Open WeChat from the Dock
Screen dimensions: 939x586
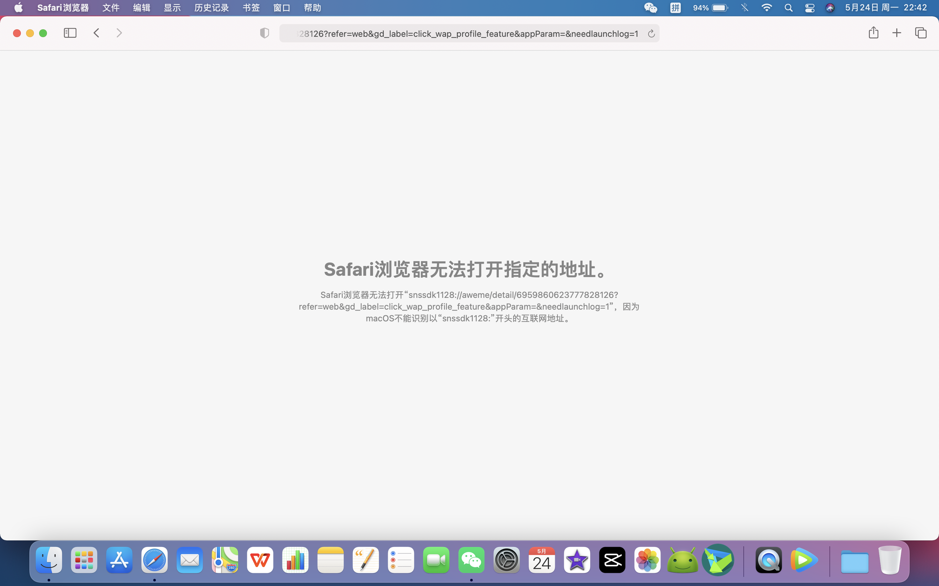pyautogui.click(x=471, y=560)
